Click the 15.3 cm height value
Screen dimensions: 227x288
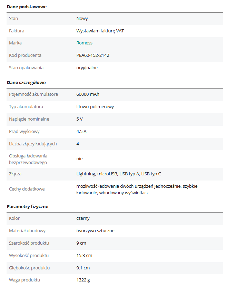84,256
